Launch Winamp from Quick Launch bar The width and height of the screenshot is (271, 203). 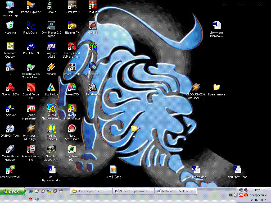click(55, 191)
